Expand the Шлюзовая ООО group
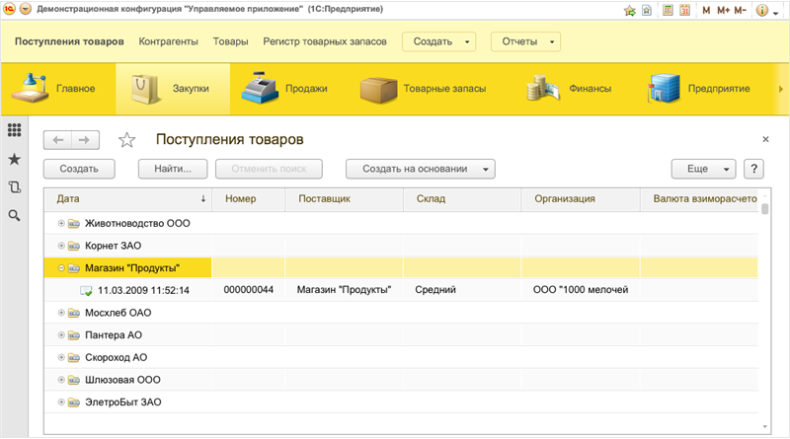The height and width of the screenshot is (439, 790). tap(61, 380)
